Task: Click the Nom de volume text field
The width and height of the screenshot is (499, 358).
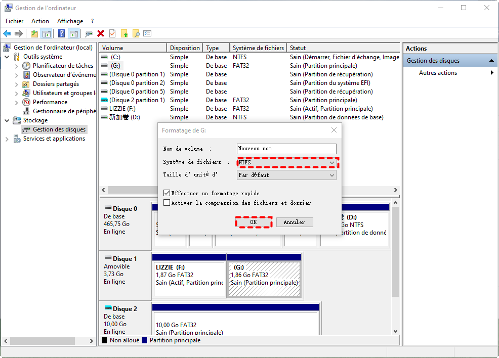Action: pos(286,149)
